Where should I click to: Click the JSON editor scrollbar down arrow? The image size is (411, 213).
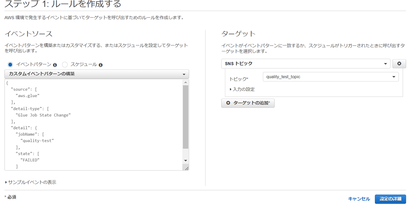[186, 160]
